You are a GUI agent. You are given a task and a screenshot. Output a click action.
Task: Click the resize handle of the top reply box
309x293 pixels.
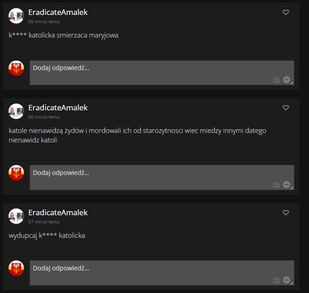tap(292, 83)
